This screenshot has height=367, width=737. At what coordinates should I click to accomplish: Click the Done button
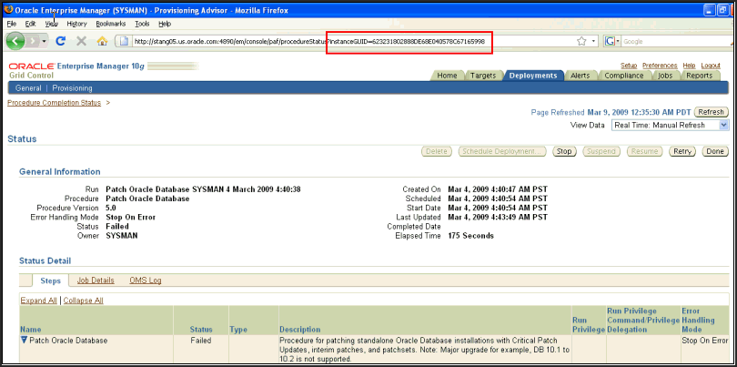[715, 151]
